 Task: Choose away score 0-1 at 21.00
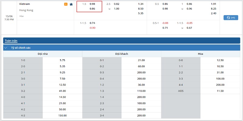[141, 60]
